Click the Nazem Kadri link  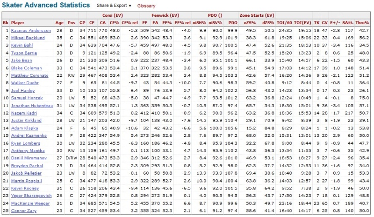[x=24, y=113]
